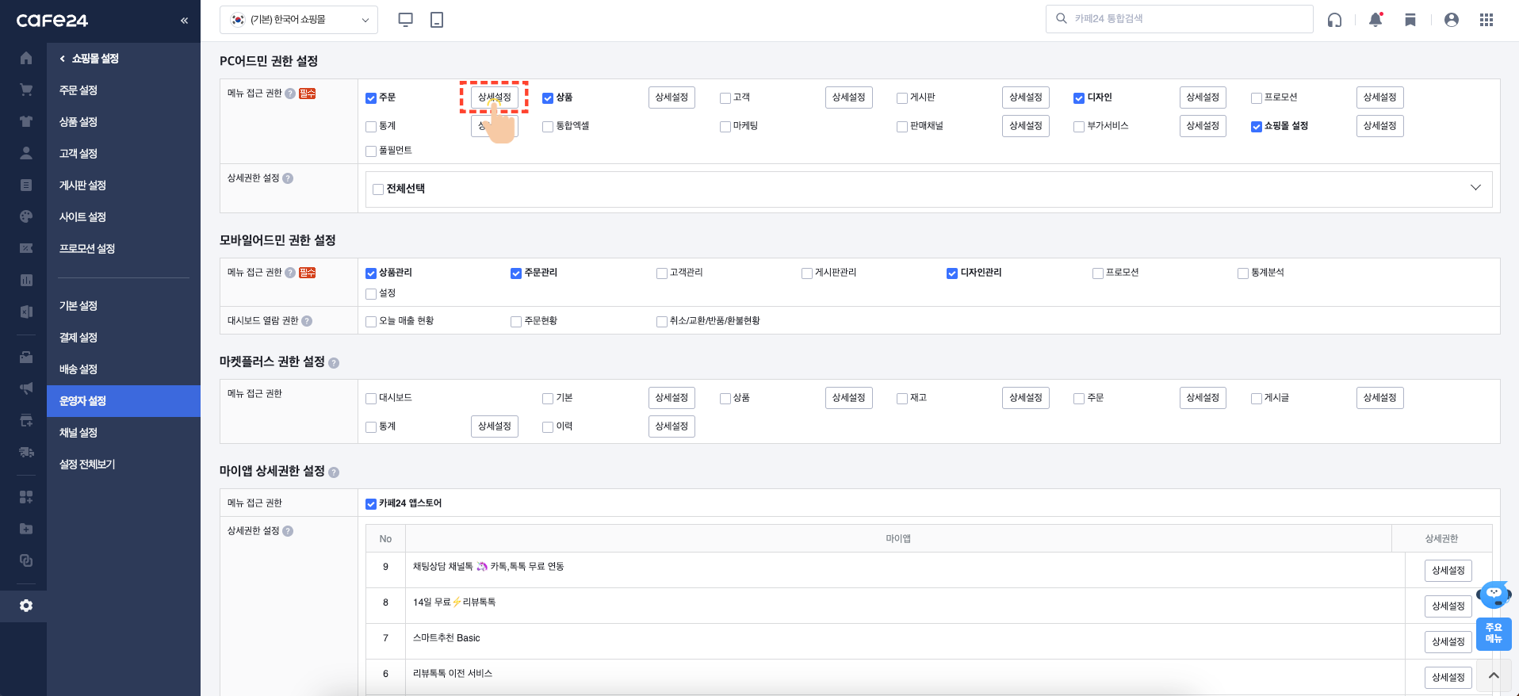
Task: Click 상세설정 button next to PC 상품
Action: (671, 98)
